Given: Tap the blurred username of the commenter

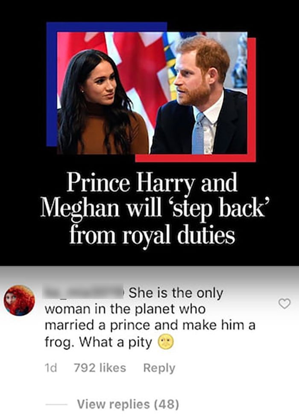Looking at the screenshot, I should (x=84, y=293).
